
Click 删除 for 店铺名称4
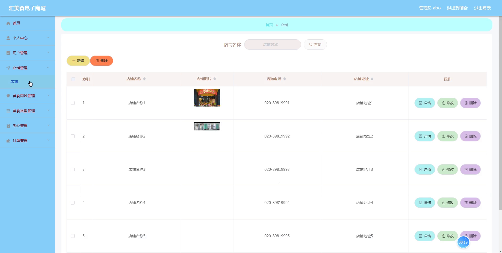pos(470,203)
